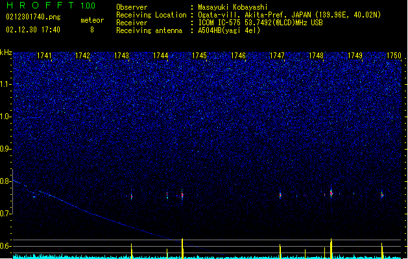Click the yellow power spike between 1749 and 1750
This screenshot has width=408, height=259.
pyautogui.click(x=382, y=251)
